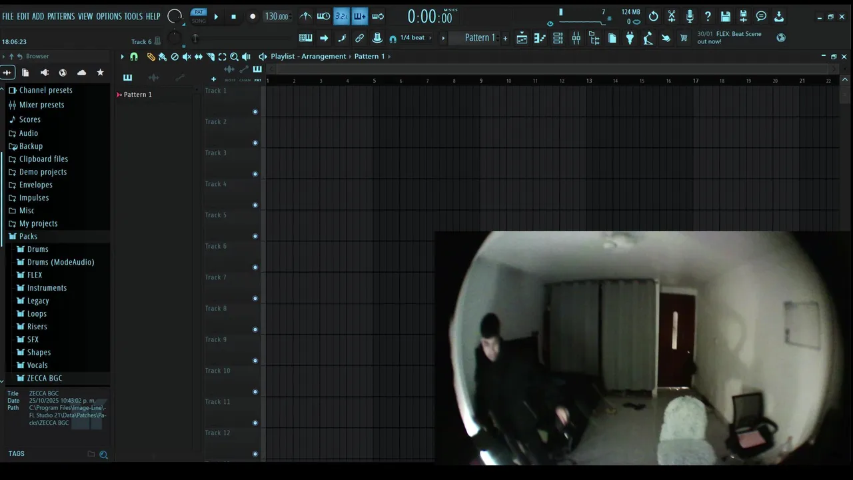Open the TOOLS menu
Screen dimensions: 853x480
coord(133,16)
